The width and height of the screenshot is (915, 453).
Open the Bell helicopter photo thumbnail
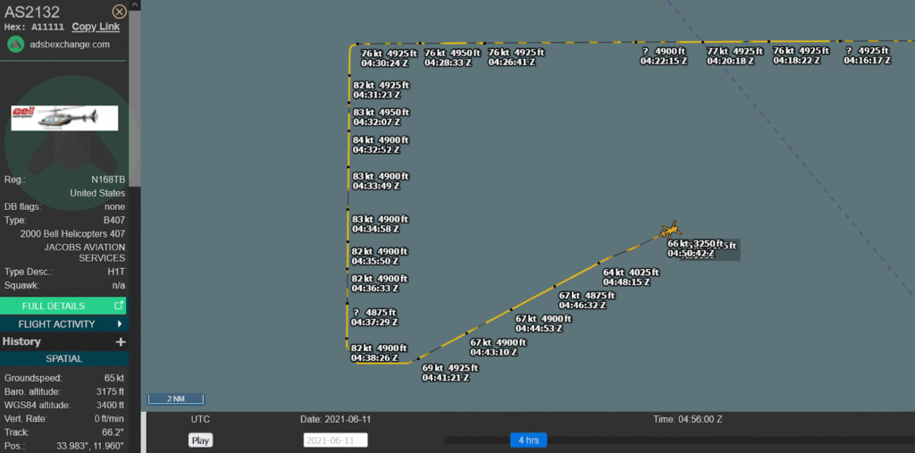64,118
